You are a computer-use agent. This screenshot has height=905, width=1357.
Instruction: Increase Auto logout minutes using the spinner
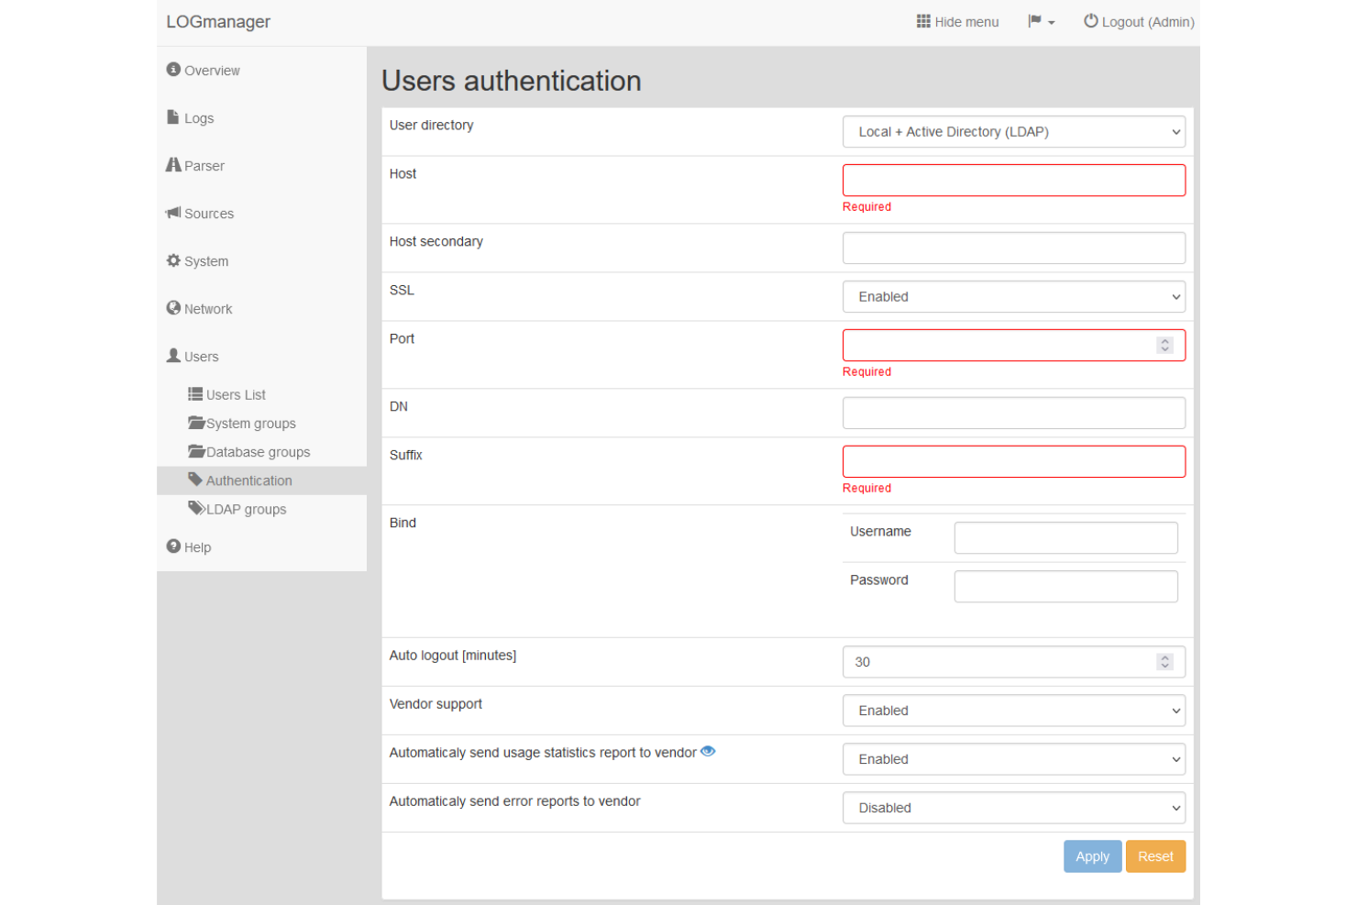click(x=1164, y=657)
